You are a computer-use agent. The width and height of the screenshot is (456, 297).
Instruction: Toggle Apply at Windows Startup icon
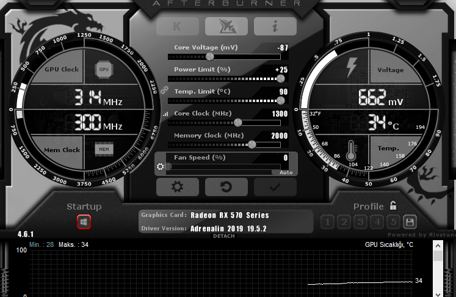(84, 222)
